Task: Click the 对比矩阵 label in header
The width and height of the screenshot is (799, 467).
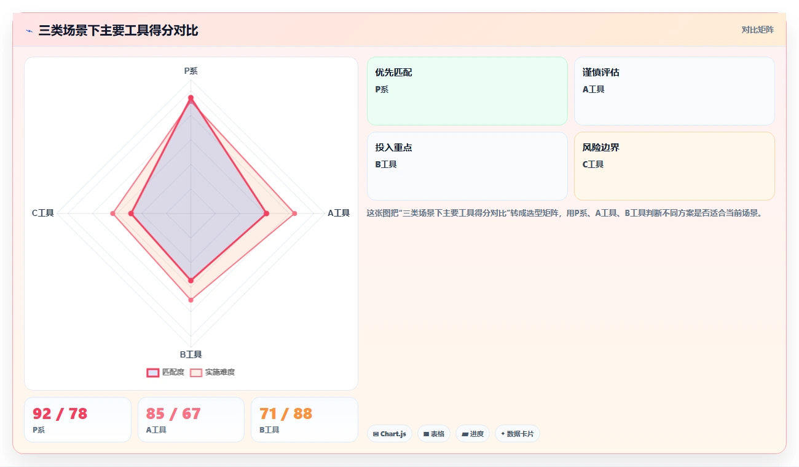Action: tap(757, 30)
